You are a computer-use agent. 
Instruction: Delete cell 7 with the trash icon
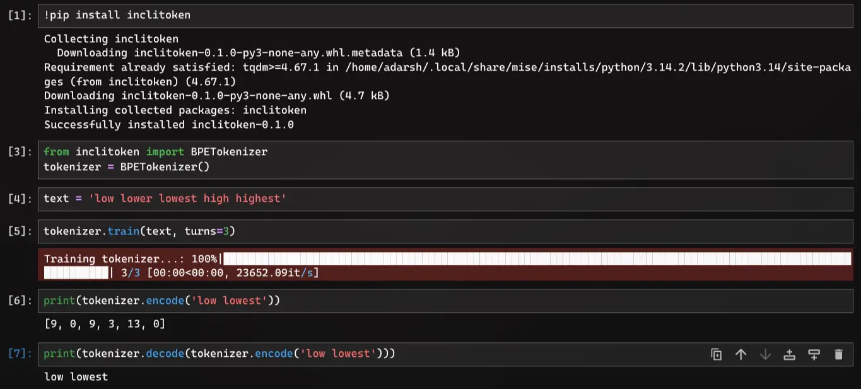[838, 354]
